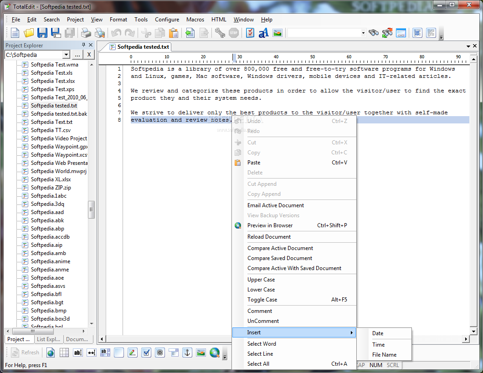483x373 pixels.
Task: Click Email Active Document
Action: click(294, 205)
